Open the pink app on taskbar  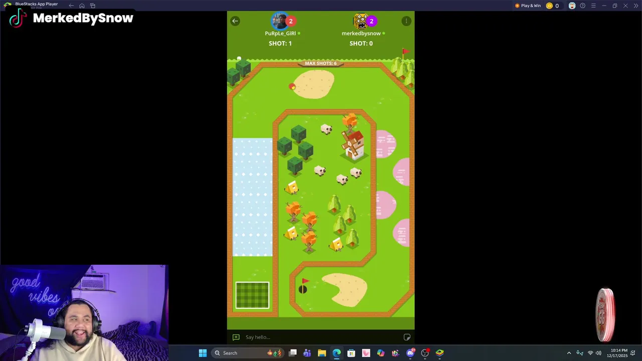pos(366,353)
